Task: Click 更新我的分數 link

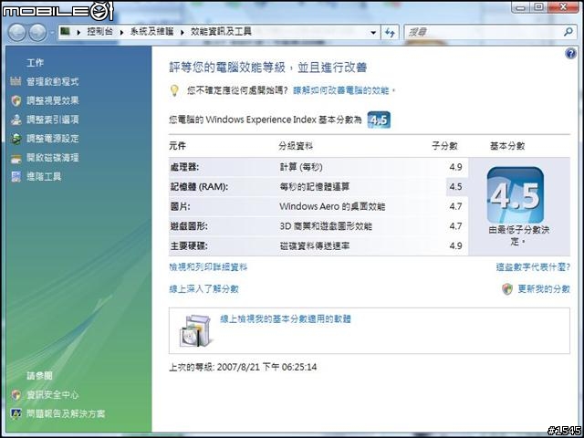Action: tap(544, 289)
